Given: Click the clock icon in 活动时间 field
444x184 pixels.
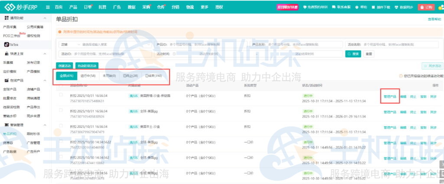Looking at the screenshot, I should (x=174, y=54).
